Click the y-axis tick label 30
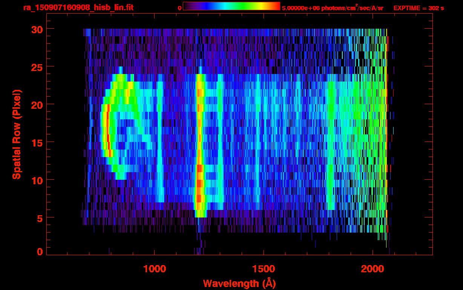The image size is (463, 290). click(37, 29)
